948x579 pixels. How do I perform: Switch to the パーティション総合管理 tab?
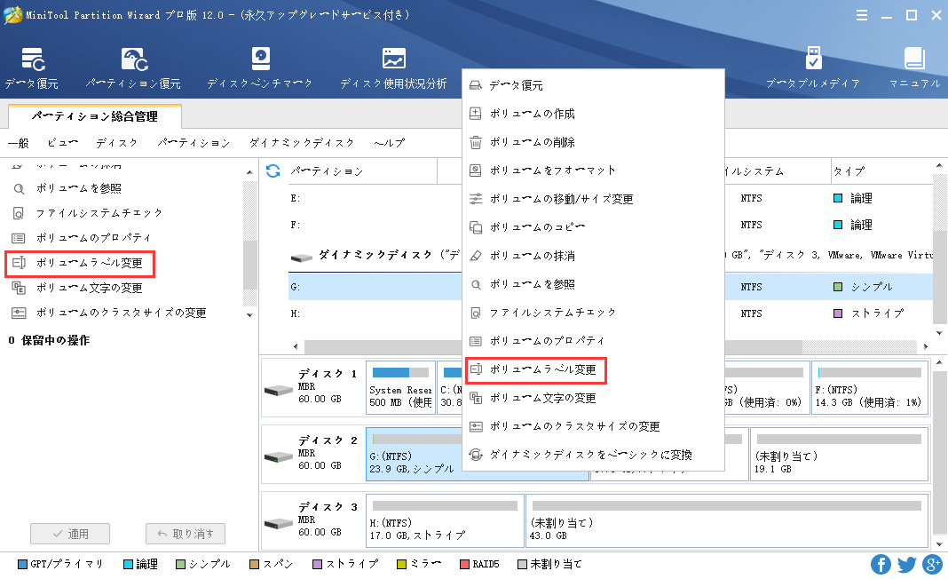pos(94,116)
